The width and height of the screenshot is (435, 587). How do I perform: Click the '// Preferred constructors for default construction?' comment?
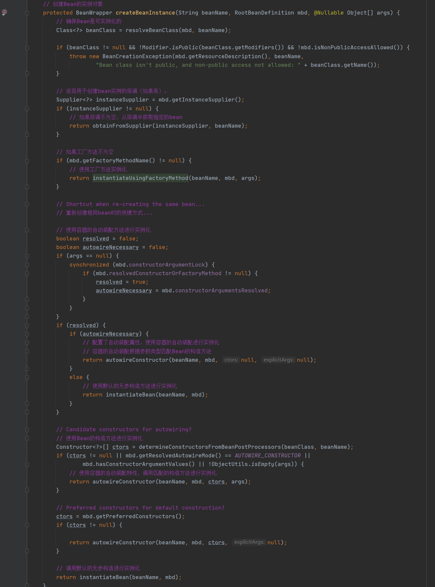click(x=140, y=508)
